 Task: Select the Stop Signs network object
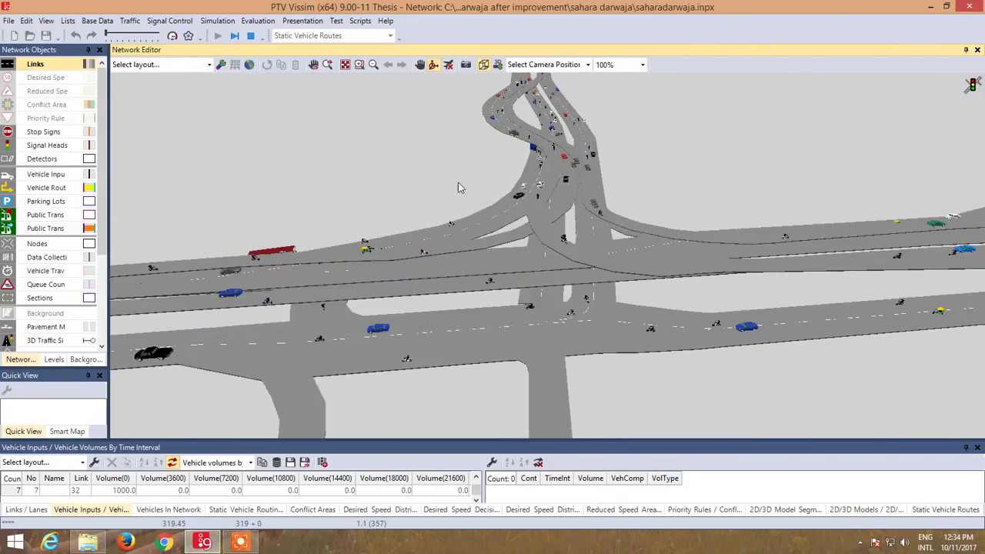(x=43, y=132)
